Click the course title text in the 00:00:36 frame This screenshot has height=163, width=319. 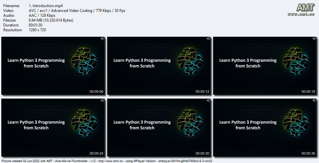(248, 125)
